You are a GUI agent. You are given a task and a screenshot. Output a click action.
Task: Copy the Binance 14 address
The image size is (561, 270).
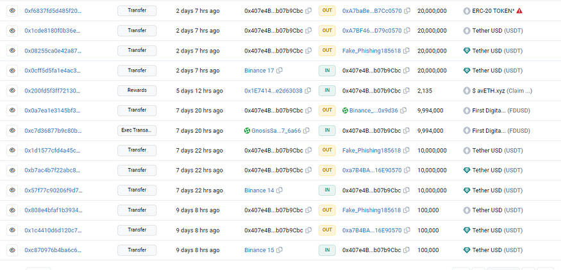[280, 190]
